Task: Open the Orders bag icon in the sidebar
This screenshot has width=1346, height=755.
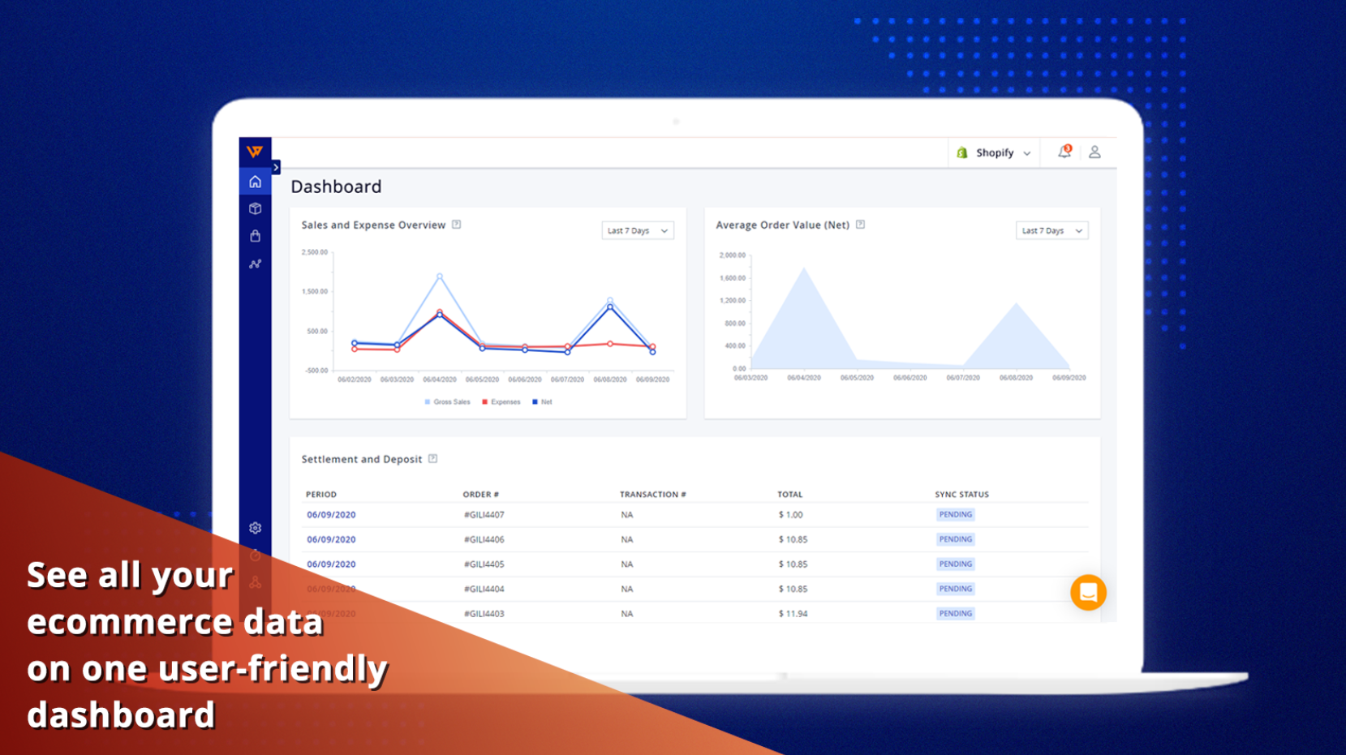Action: click(x=255, y=236)
